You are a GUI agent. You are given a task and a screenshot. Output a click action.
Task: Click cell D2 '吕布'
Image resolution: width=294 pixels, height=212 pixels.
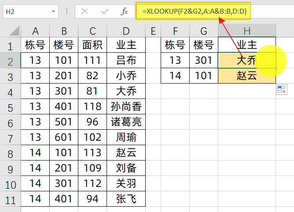[x=126, y=60]
